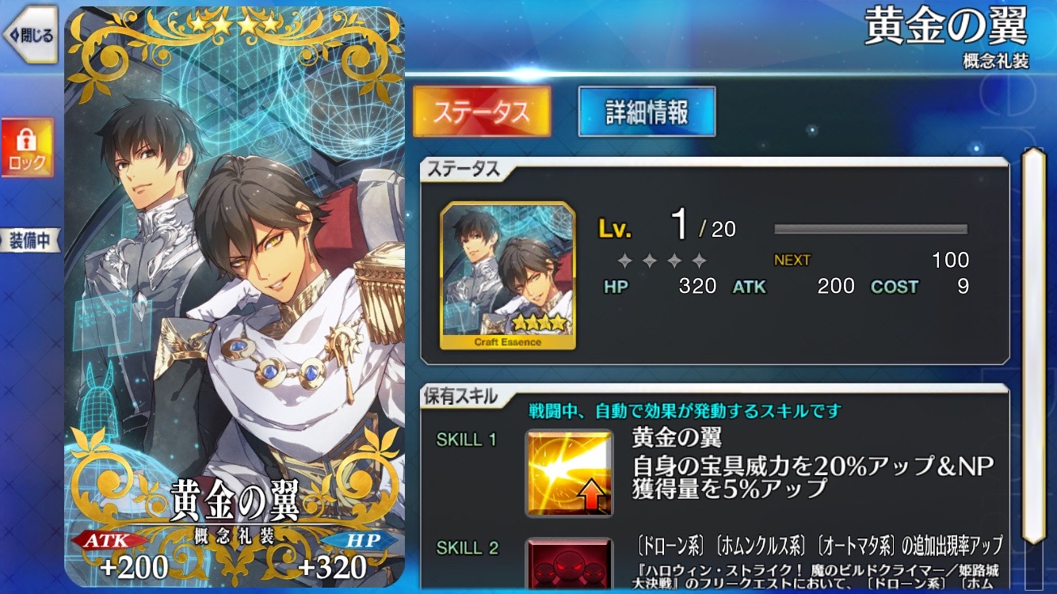1057x594 pixels.
Task: Open the 詳細情報 tab
Action: [647, 112]
